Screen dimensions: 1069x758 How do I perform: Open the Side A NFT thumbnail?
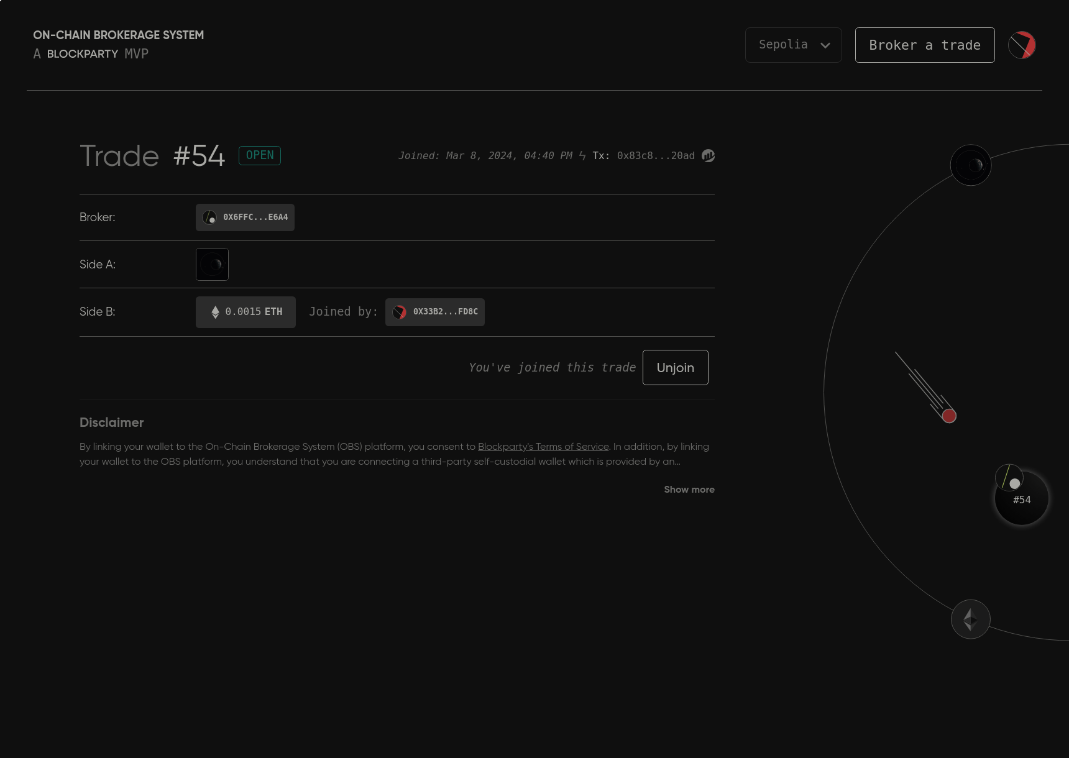(212, 265)
